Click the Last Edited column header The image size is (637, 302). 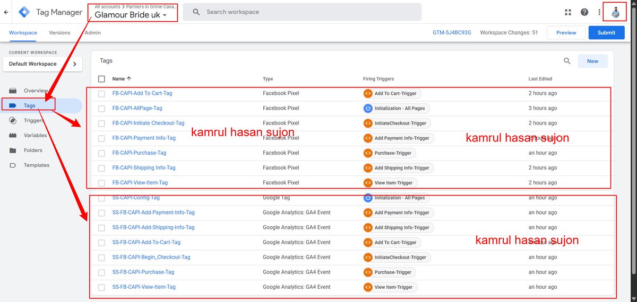click(540, 79)
